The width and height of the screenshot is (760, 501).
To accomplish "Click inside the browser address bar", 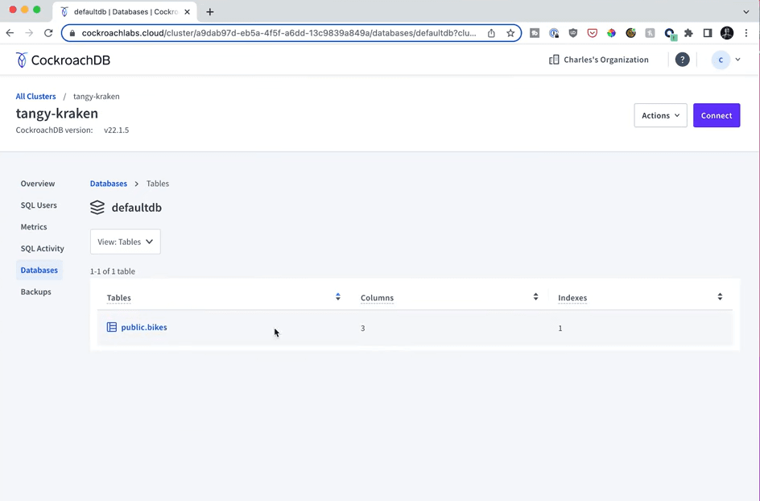I will point(282,33).
